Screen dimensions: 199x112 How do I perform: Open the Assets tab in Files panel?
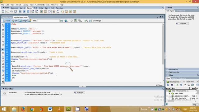tap(175, 78)
